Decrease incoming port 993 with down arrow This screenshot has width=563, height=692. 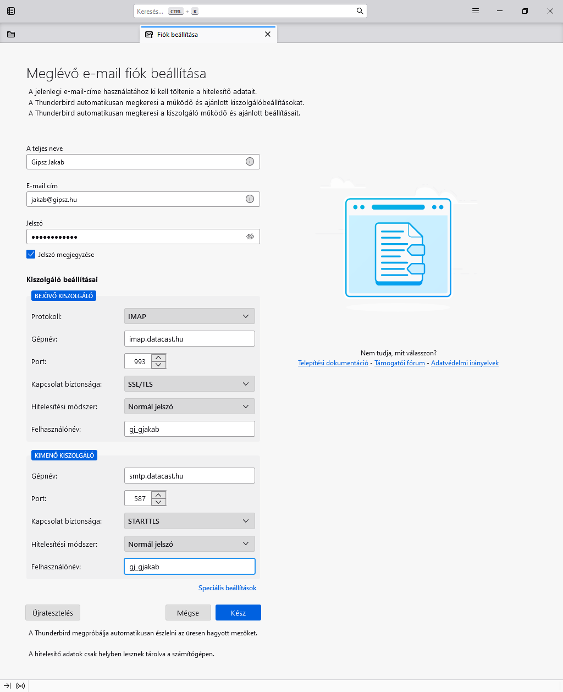(158, 365)
